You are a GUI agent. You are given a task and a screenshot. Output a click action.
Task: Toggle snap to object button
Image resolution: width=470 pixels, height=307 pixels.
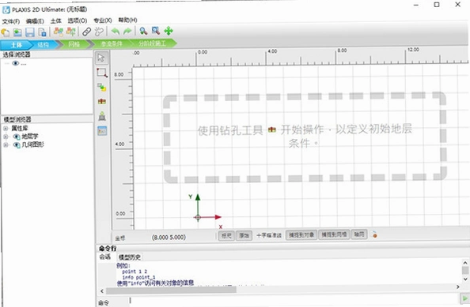point(301,235)
